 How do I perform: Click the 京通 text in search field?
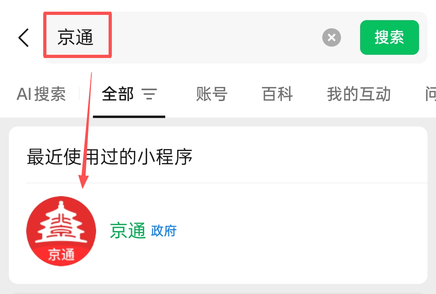75,38
